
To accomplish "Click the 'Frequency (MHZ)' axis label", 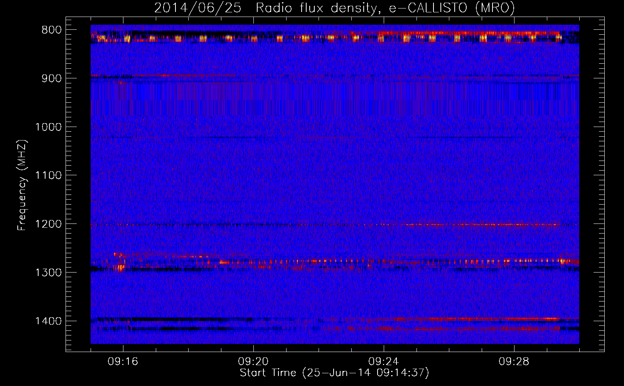I will point(22,185).
